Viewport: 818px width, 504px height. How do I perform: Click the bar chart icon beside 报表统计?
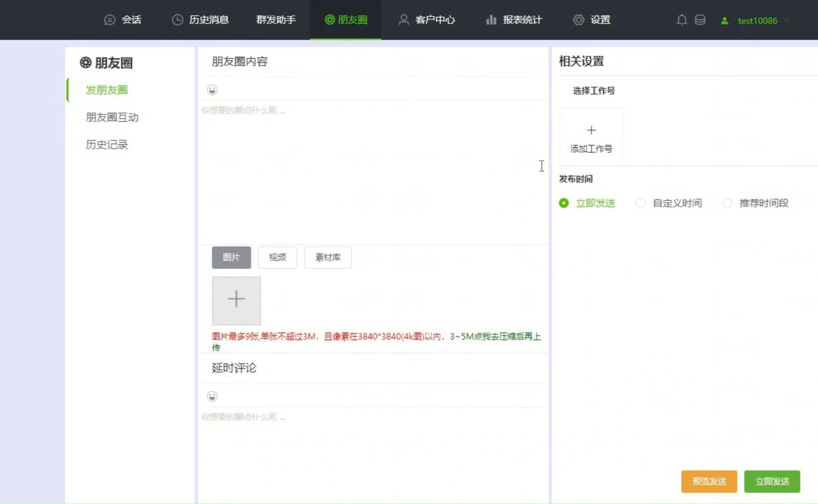(x=491, y=20)
